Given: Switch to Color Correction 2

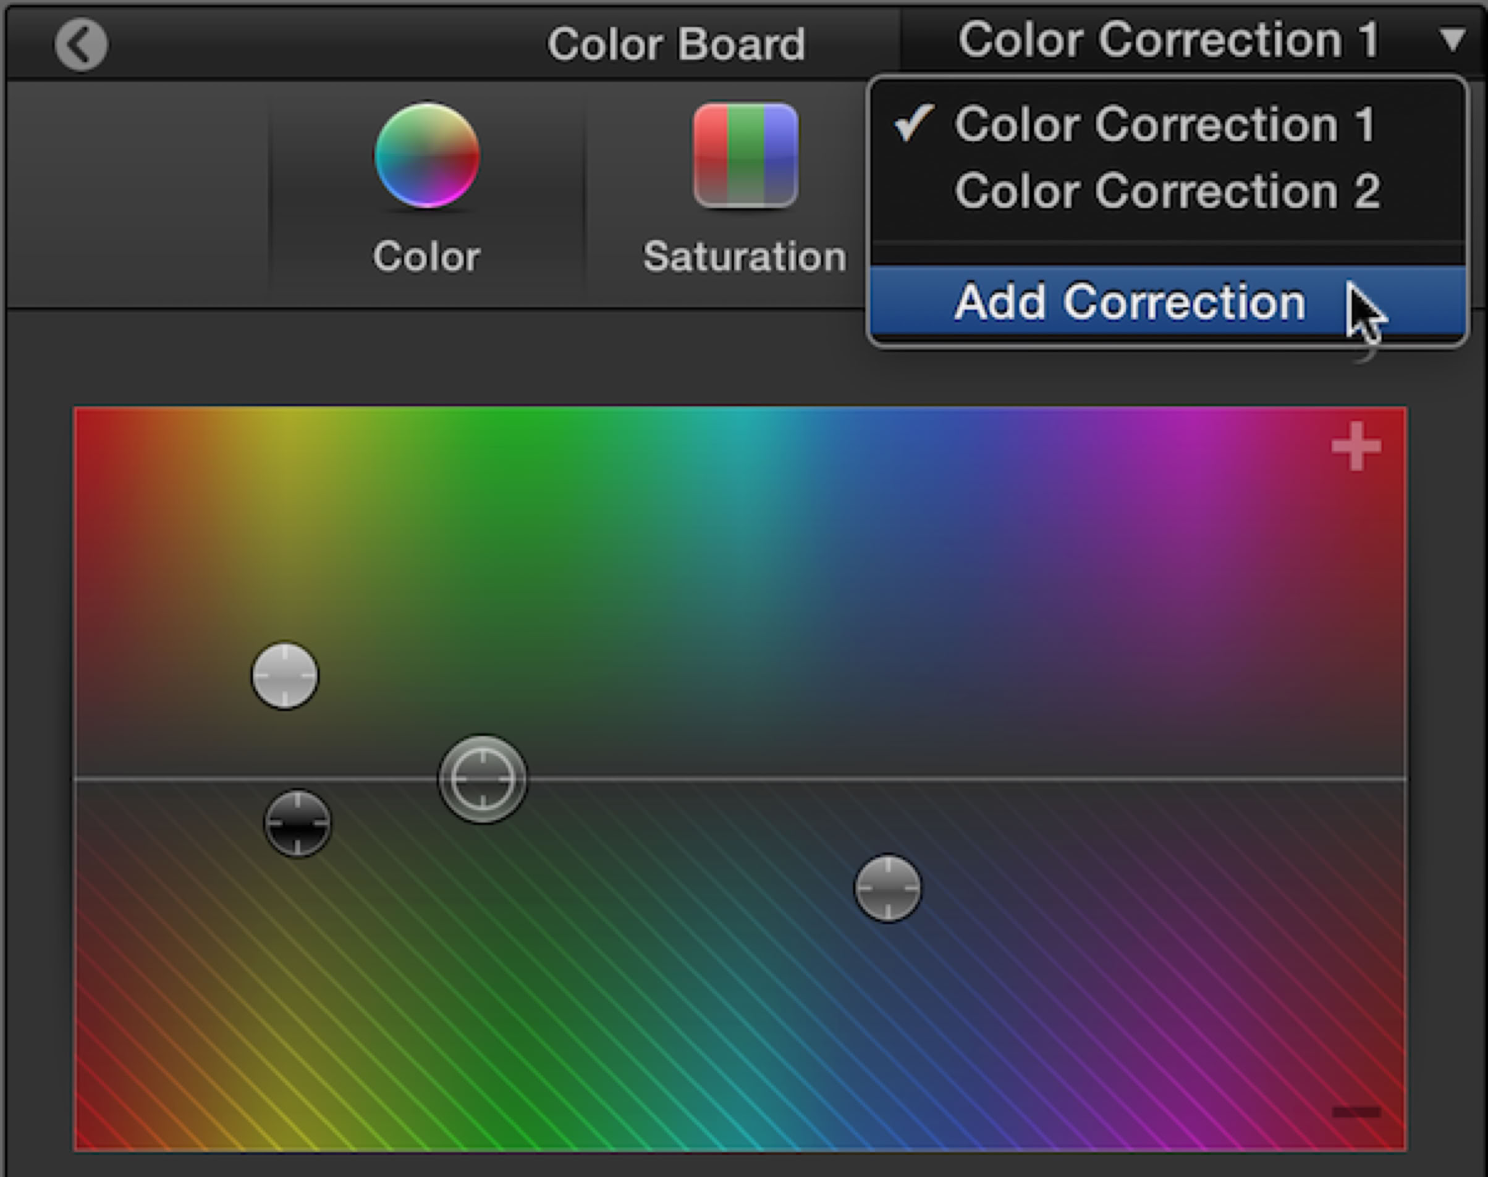Looking at the screenshot, I should coord(1167,191).
